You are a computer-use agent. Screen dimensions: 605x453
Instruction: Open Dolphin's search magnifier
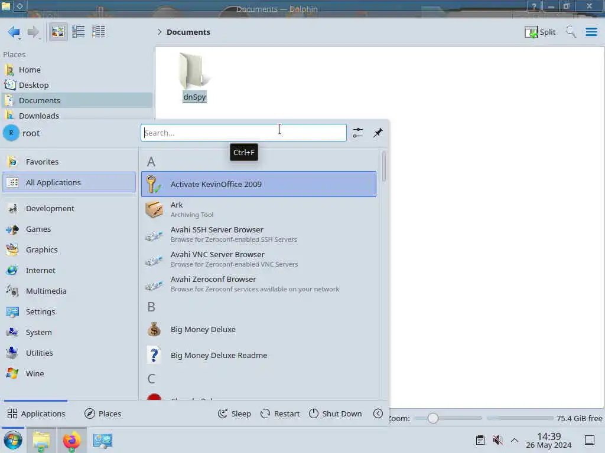tap(570, 32)
